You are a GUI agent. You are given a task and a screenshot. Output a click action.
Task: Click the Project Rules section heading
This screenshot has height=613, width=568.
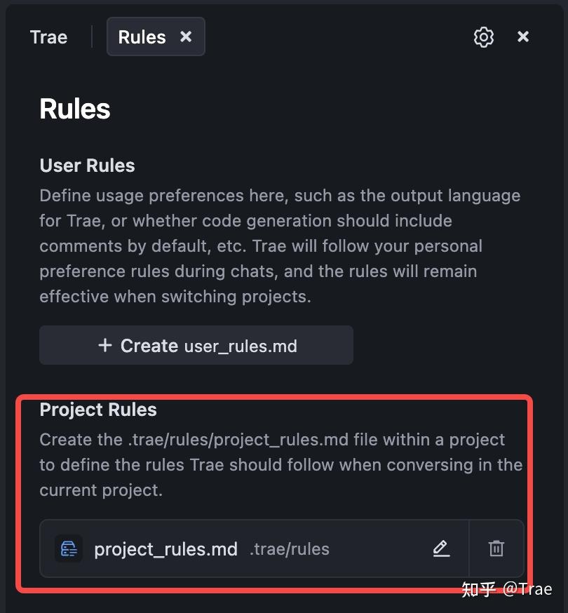98,410
